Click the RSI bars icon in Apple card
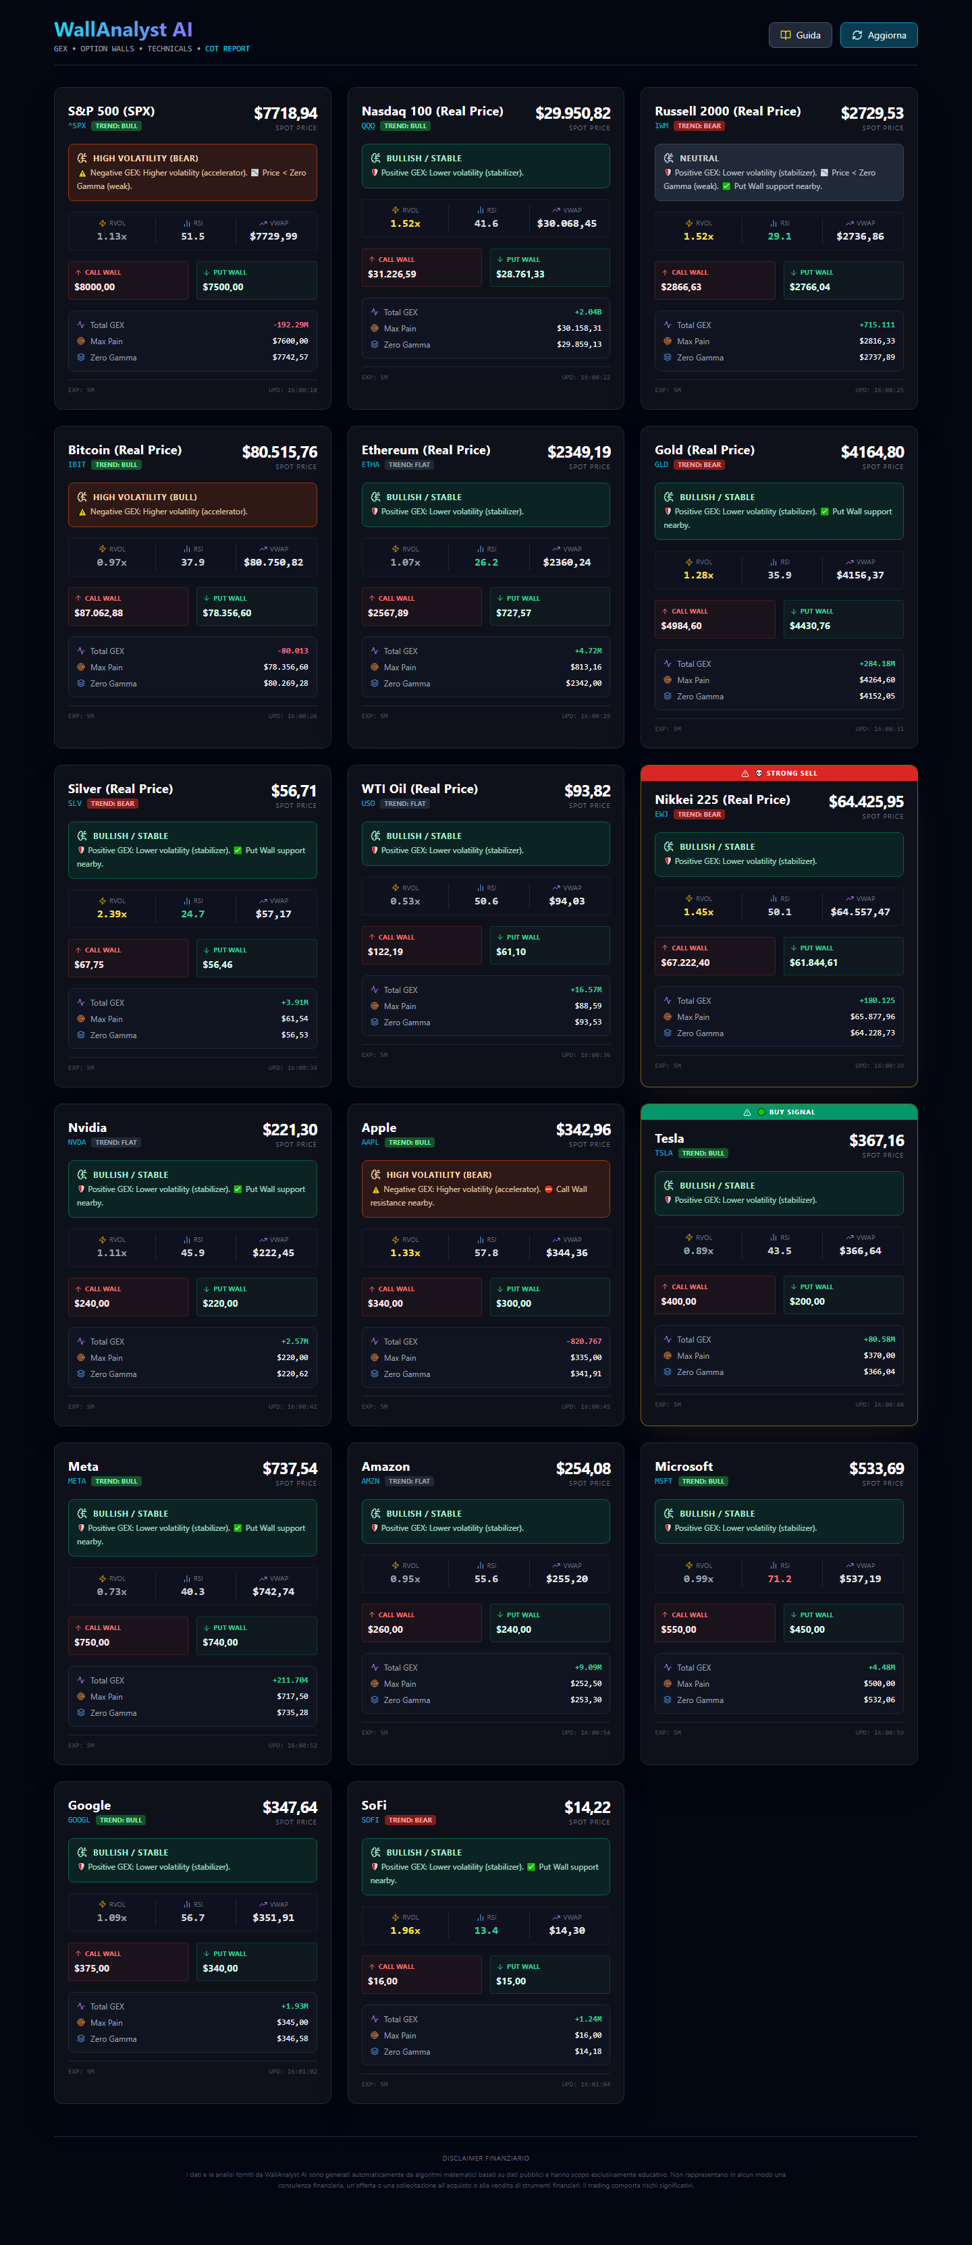972x2245 pixels. (x=481, y=1239)
